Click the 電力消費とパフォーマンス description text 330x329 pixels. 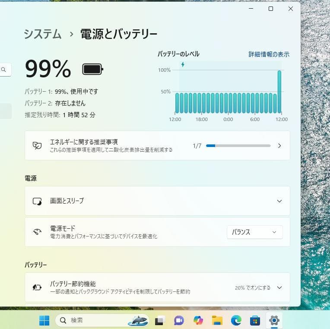pos(104,236)
